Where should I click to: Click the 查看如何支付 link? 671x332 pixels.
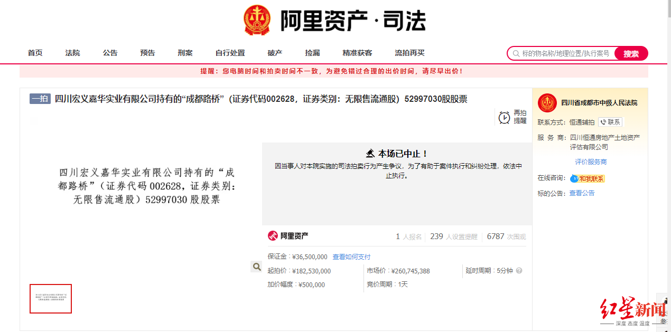(351, 257)
